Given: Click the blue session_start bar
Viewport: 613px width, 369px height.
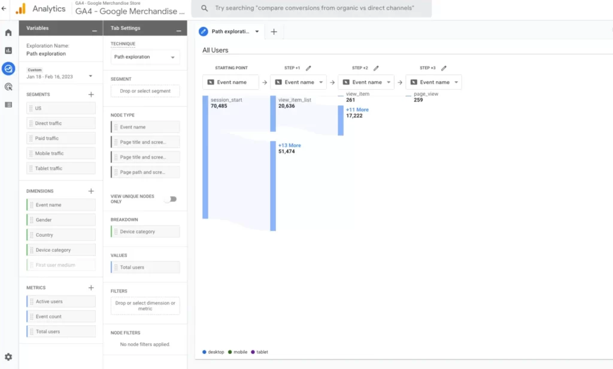Looking at the screenshot, I should [205, 157].
